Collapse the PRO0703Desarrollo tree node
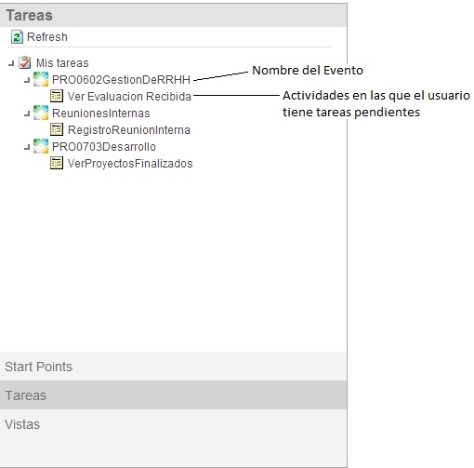474x468 pixels. tap(27, 148)
